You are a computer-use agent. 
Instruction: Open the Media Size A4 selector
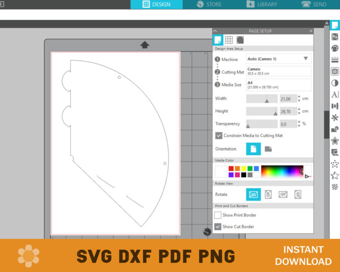[278, 85]
